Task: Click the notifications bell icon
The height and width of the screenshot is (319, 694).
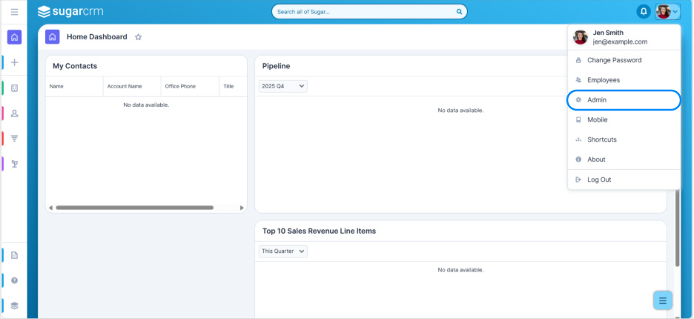Action: 644,12
